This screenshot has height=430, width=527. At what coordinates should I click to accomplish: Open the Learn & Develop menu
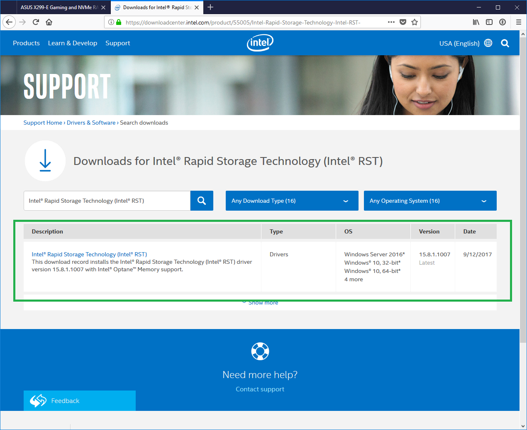(73, 43)
